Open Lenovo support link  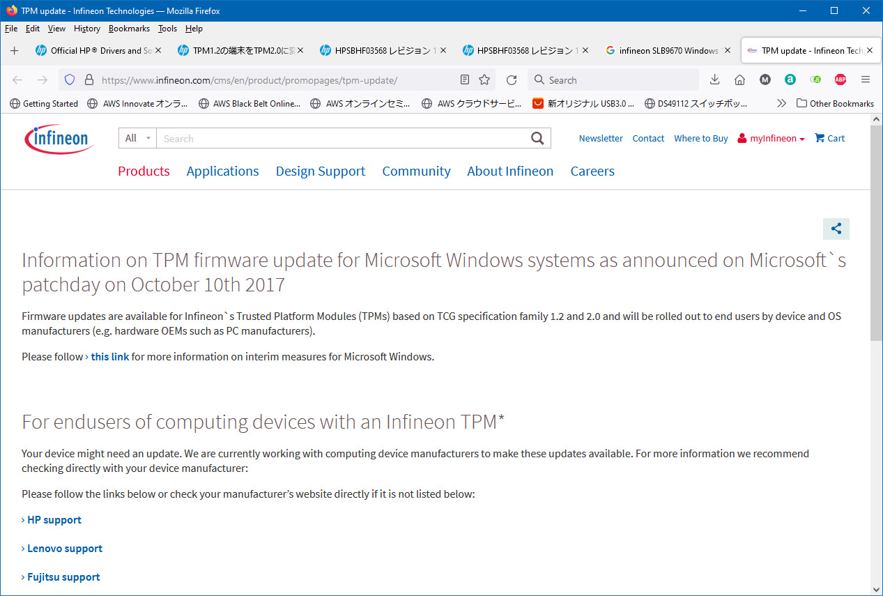coord(64,549)
